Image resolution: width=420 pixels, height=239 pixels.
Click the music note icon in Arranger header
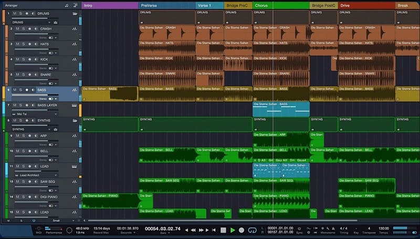pyautogui.click(x=66, y=5)
